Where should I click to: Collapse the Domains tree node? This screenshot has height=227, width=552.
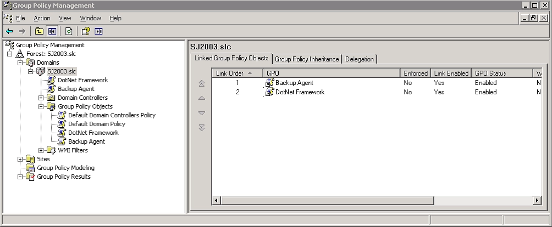click(x=20, y=63)
